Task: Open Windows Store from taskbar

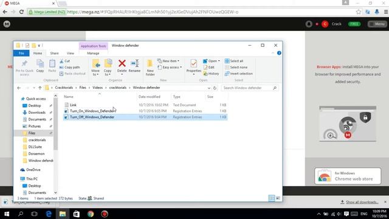Action: (77, 214)
